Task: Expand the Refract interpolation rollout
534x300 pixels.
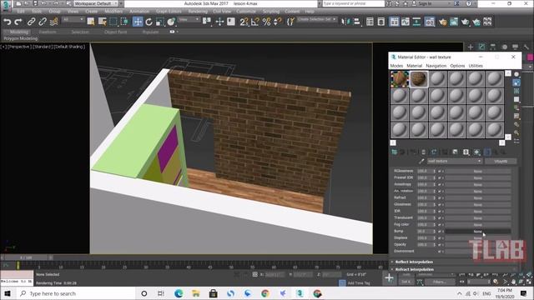Action: (453, 269)
